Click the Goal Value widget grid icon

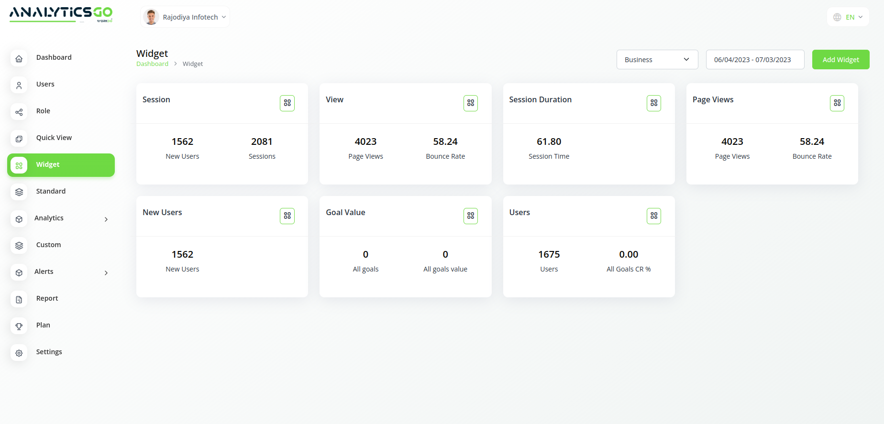point(470,216)
